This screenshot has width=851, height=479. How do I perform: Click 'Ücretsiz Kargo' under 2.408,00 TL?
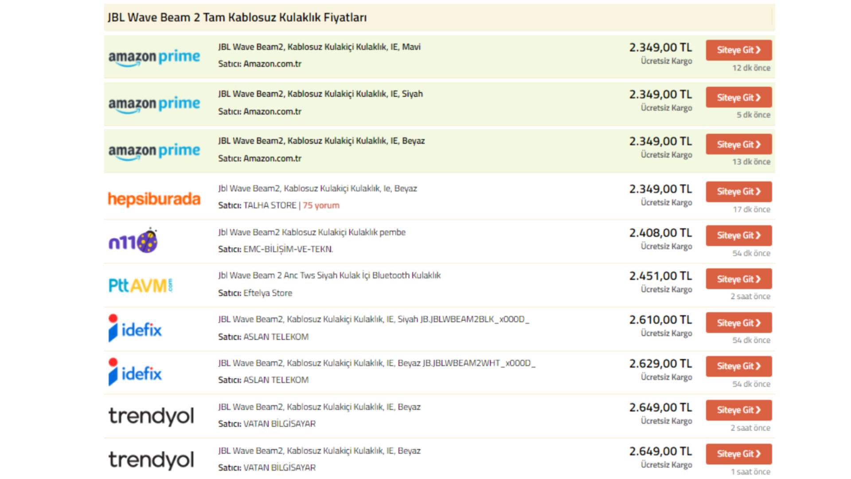666,247
